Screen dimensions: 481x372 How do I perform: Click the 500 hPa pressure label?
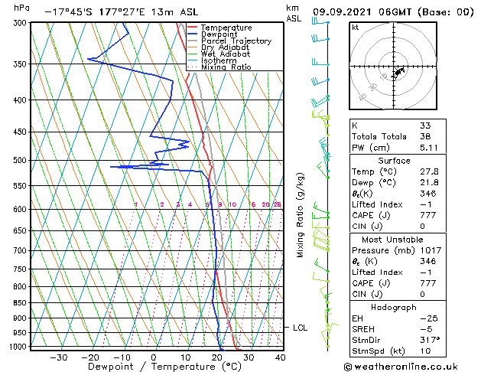[21, 160]
